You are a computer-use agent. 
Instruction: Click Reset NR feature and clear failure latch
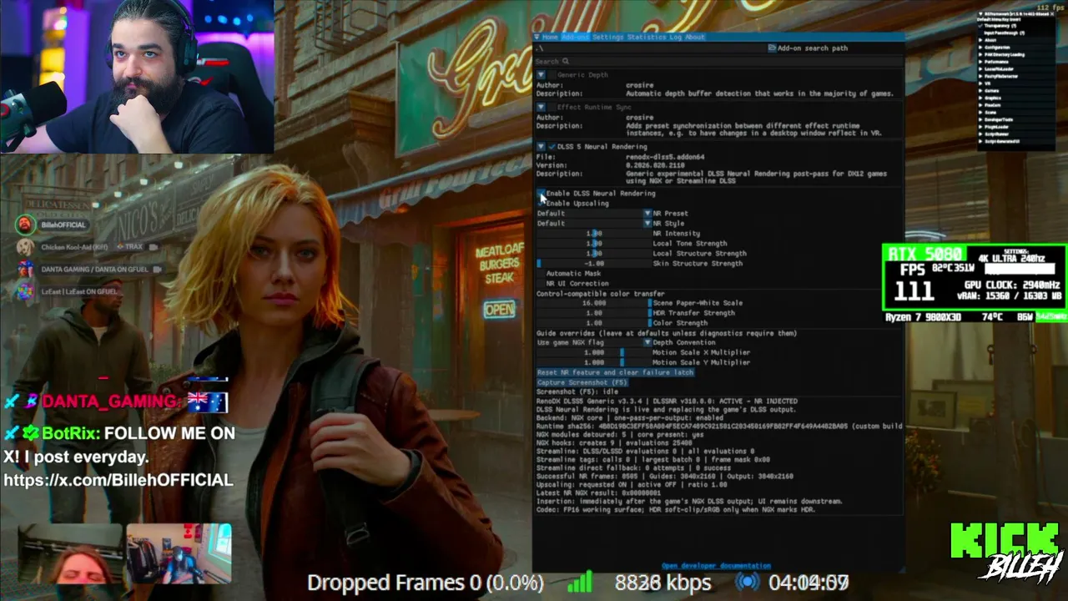(615, 373)
